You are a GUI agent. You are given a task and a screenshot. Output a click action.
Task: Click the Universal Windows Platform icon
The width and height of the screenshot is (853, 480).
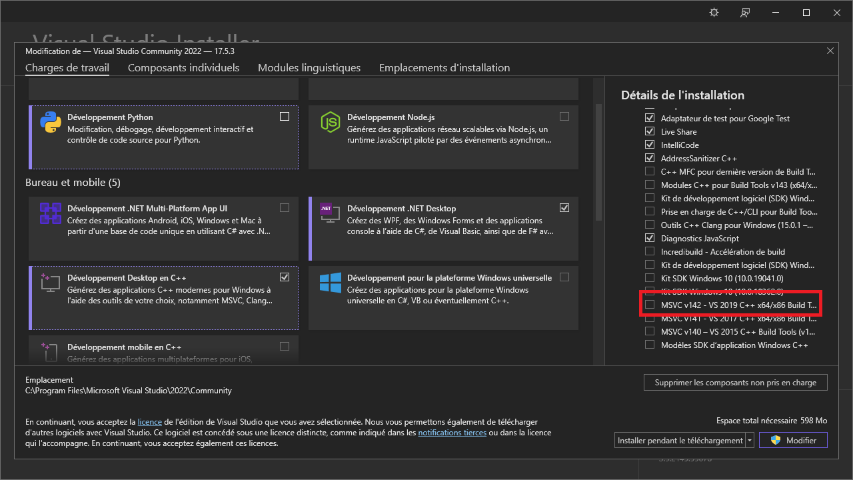[331, 283]
